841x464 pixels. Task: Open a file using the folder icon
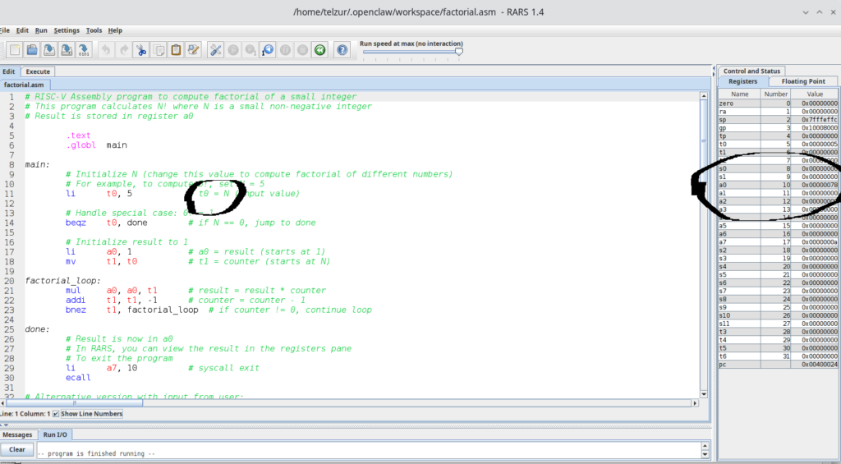32,50
